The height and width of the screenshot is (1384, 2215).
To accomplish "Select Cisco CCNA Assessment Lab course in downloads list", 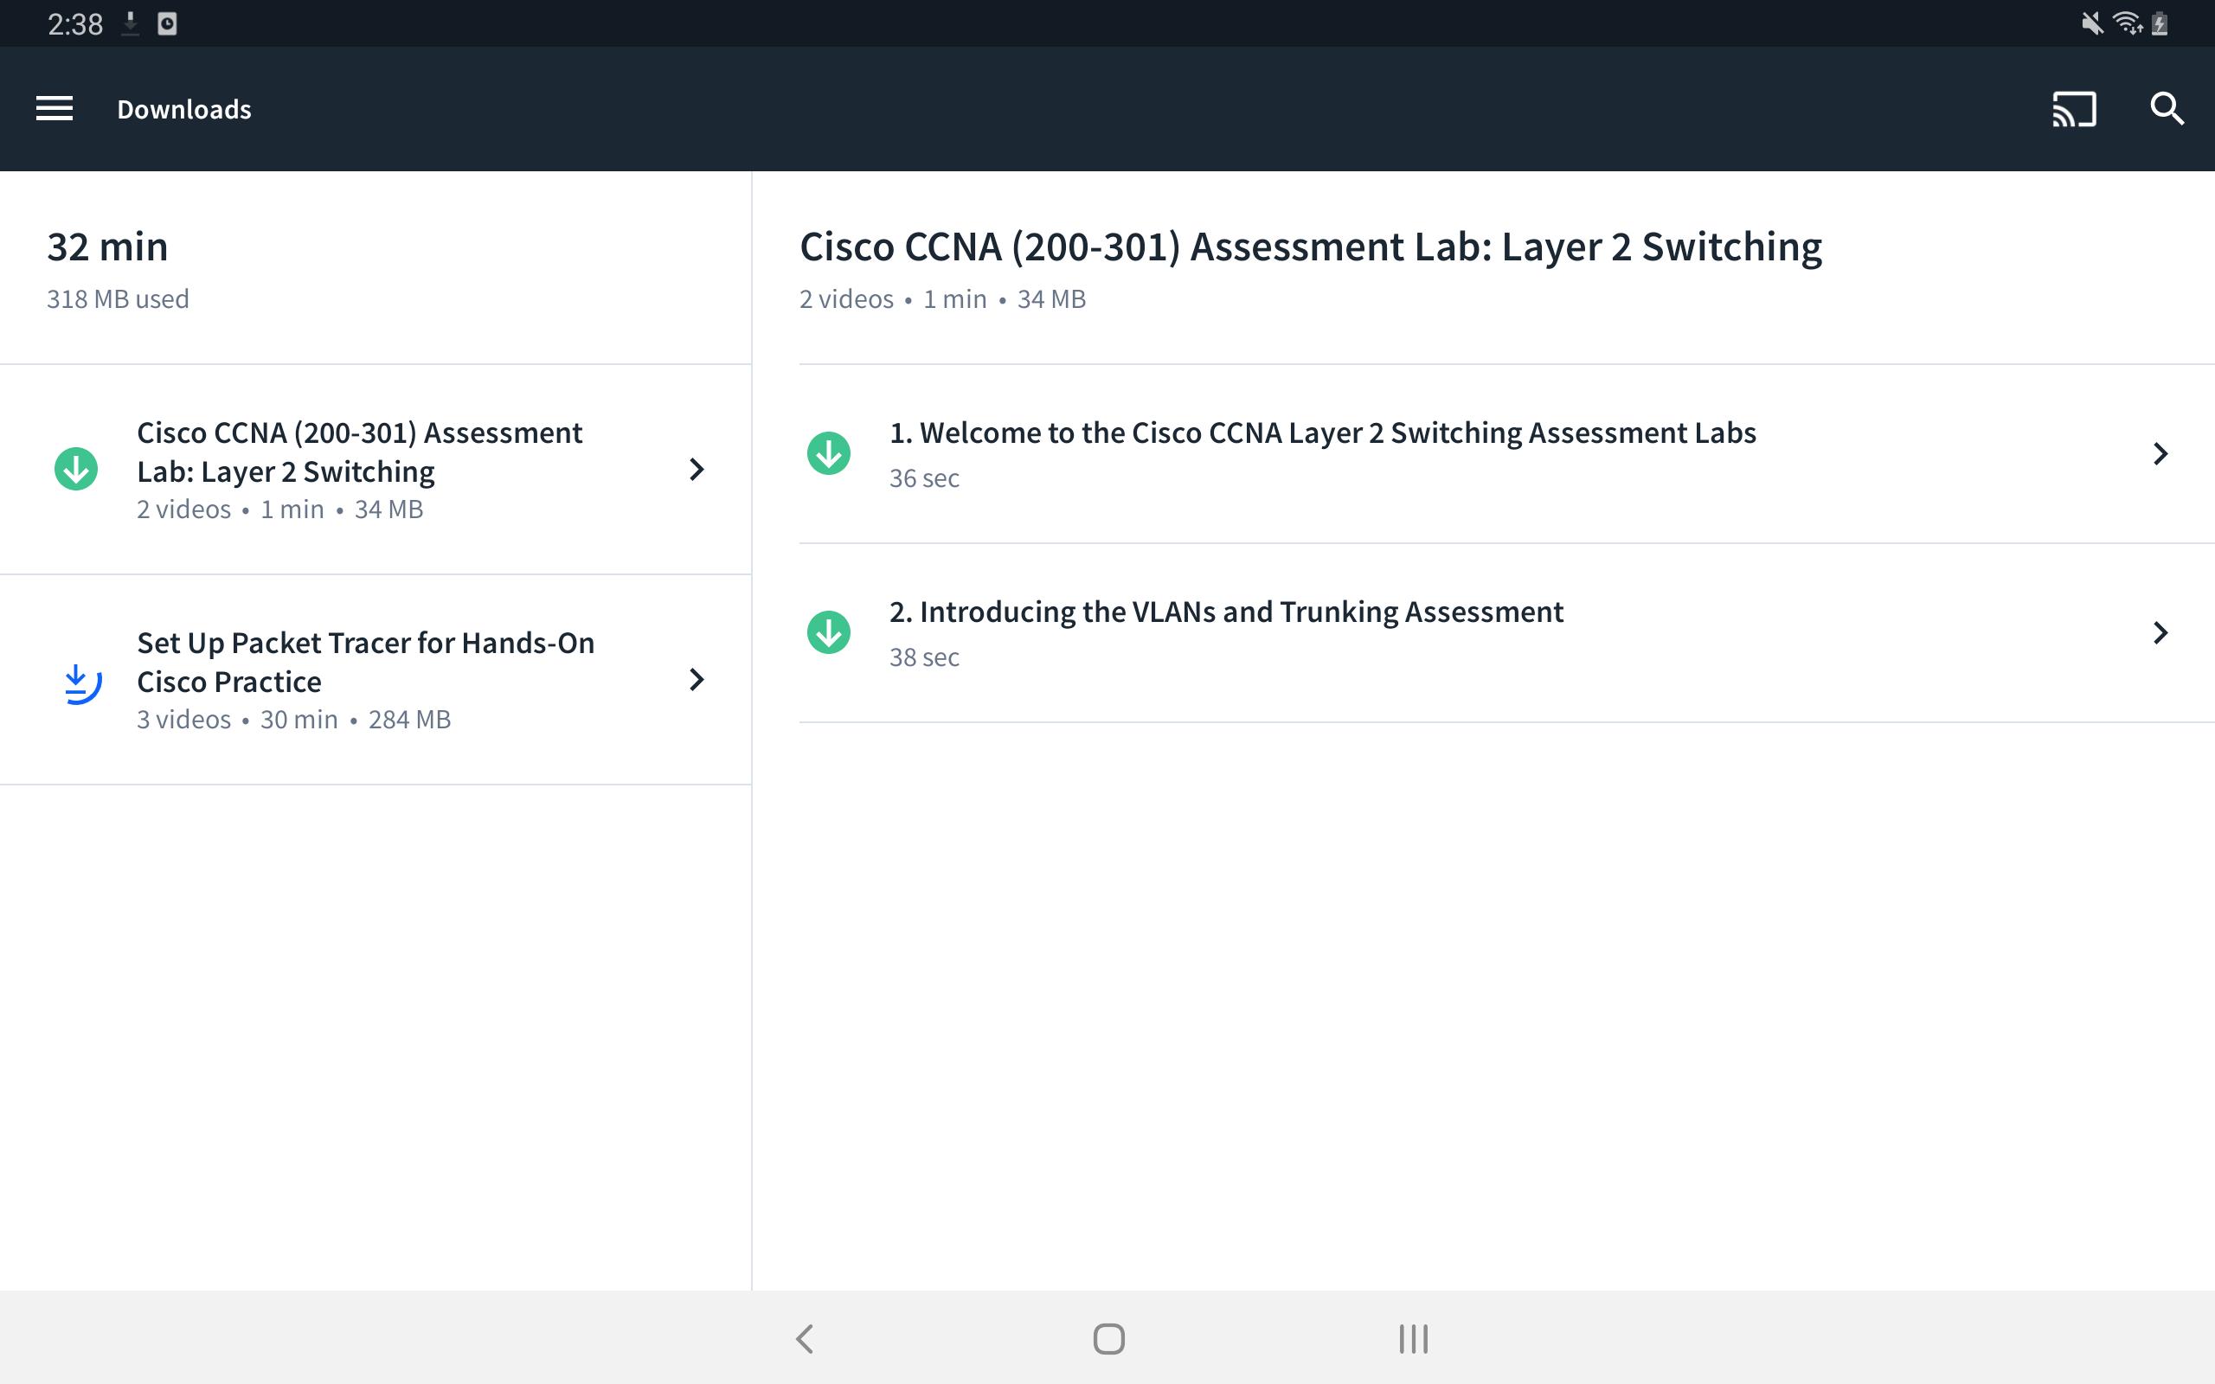I will (376, 470).
